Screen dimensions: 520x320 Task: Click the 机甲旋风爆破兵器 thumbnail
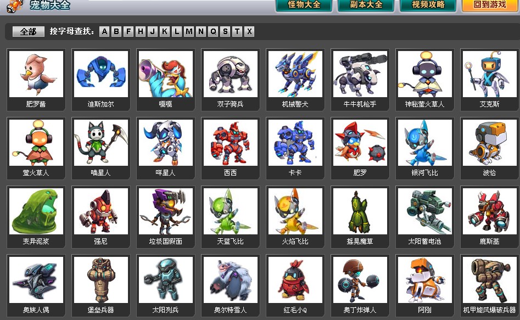pos(489,280)
